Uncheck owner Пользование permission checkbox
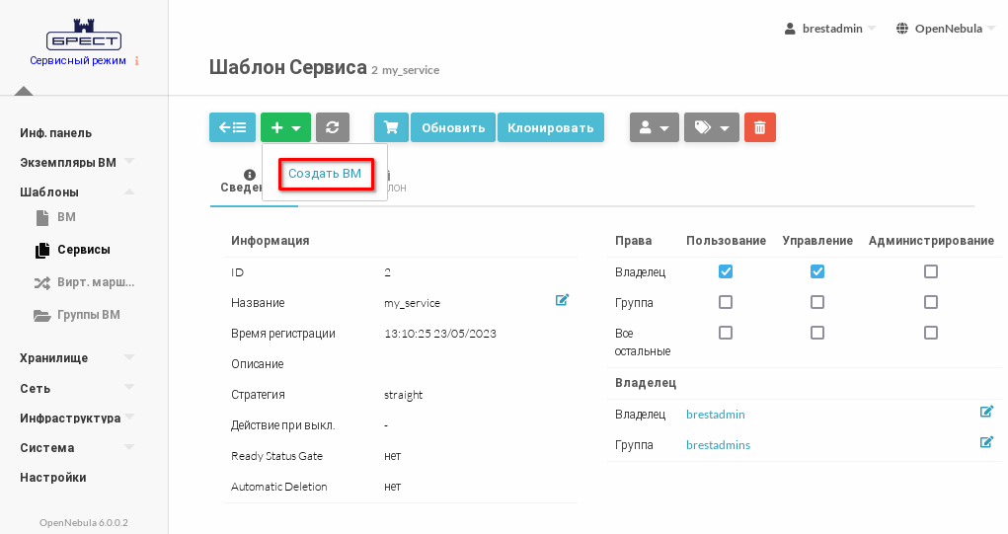The width and height of the screenshot is (1008, 534). pyautogui.click(x=726, y=271)
